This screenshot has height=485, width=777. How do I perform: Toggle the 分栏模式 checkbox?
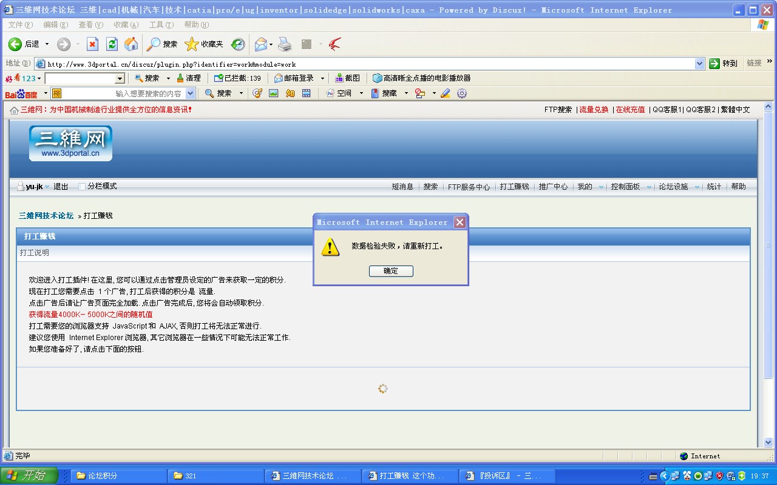[x=82, y=187]
